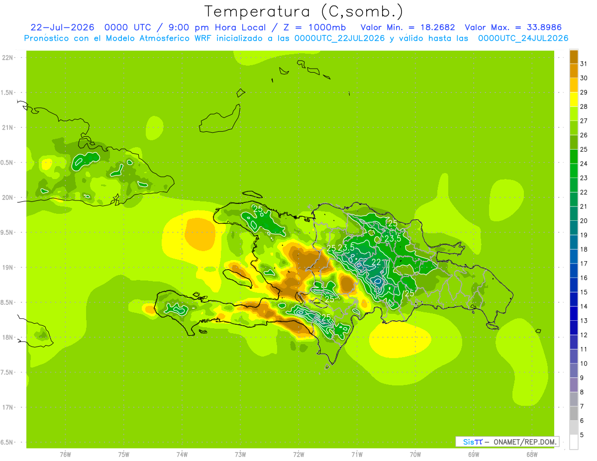Viewport: 597px width, 461px height.
Task: Click legend value '15' on colorbar
Action: 584,292
